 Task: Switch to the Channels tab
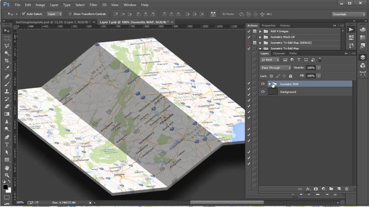(279, 53)
